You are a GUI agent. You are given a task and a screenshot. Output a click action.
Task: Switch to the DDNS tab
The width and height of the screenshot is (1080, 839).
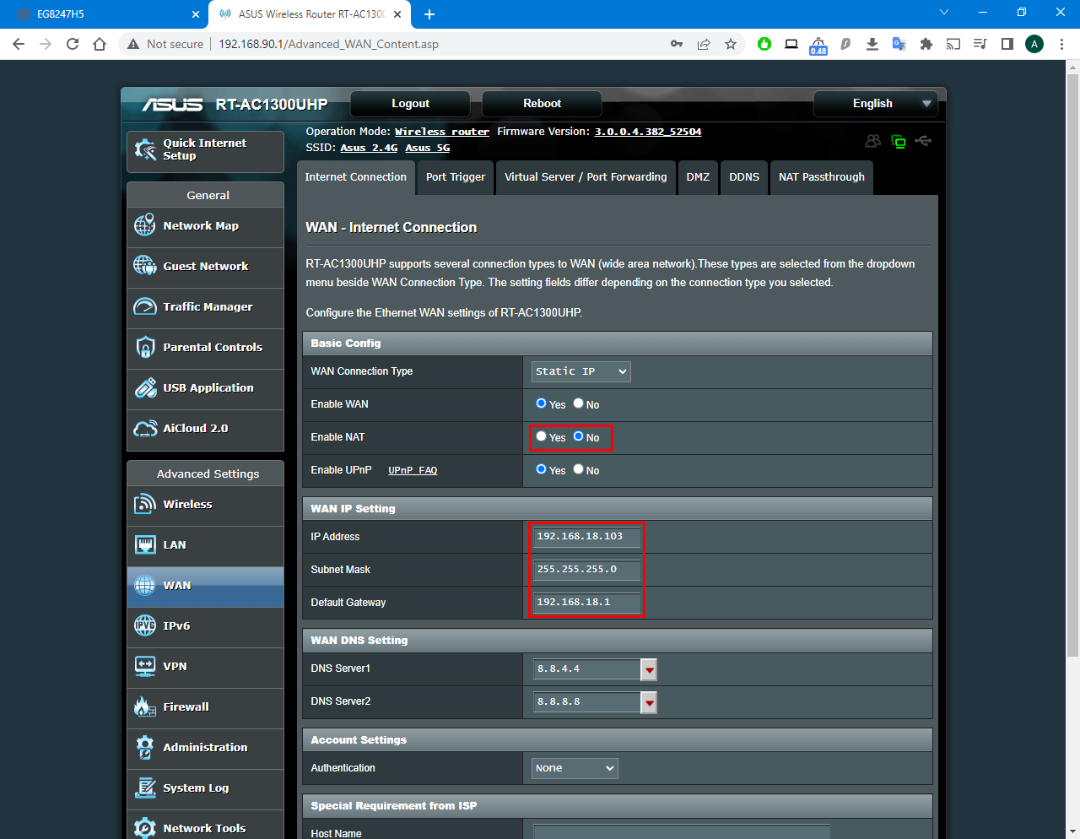744,177
